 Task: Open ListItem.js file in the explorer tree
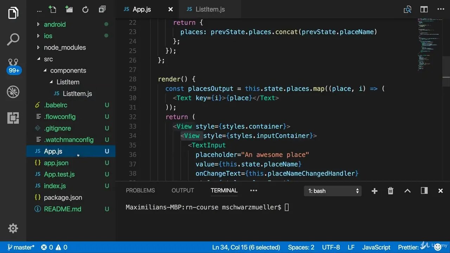[77, 93]
